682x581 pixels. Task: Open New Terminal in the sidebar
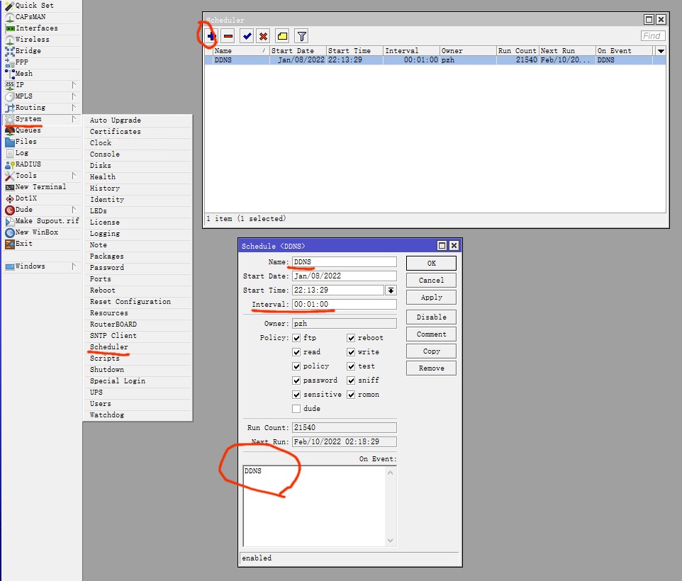[x=40, y=187]
